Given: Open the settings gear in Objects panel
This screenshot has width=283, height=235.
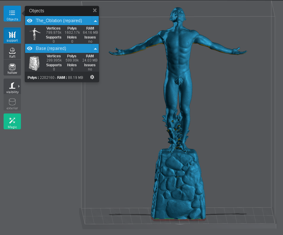Looking at the screenshot, I should (x=92, y=77).
